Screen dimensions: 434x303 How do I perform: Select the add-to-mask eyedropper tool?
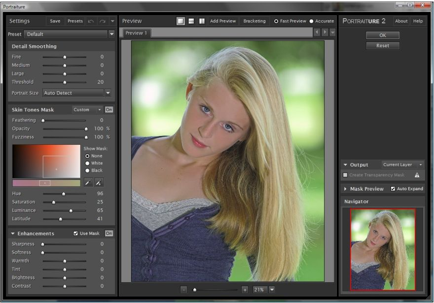[99, 182]
